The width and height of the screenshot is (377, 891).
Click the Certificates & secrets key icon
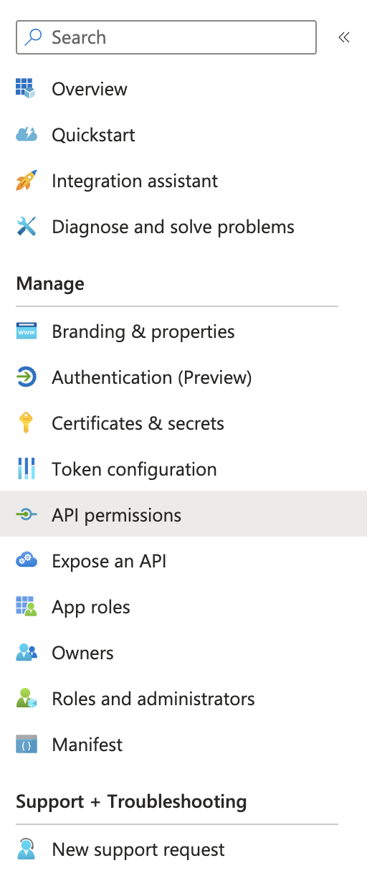(x=26, y=423)
